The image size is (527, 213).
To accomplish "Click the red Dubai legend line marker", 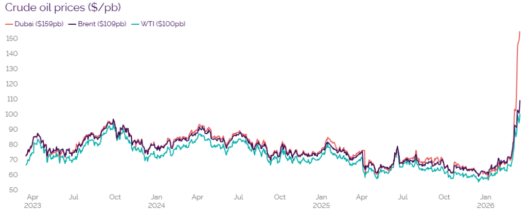I will coord(8,24).
